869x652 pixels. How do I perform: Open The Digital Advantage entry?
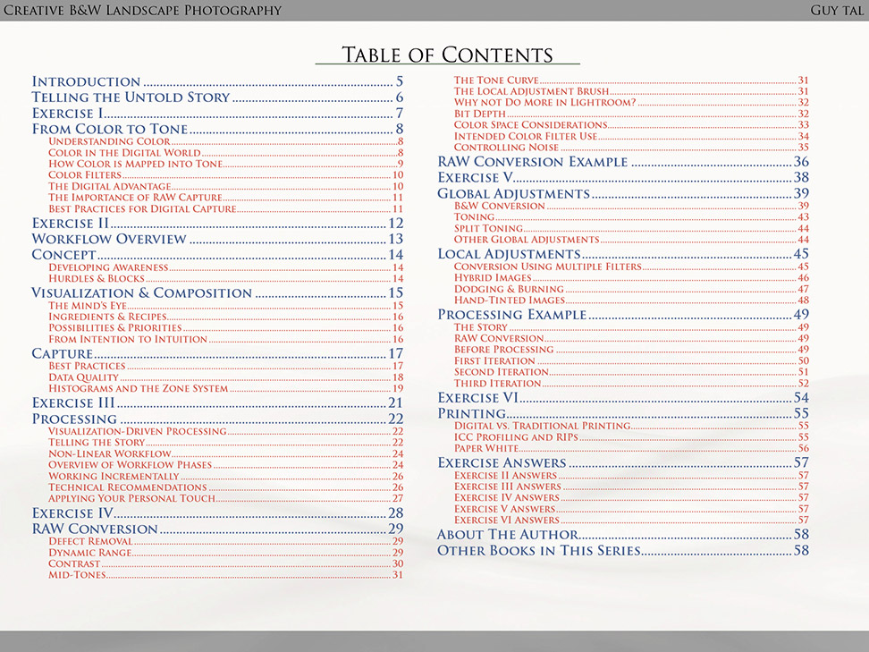click(x=225, y=186)
